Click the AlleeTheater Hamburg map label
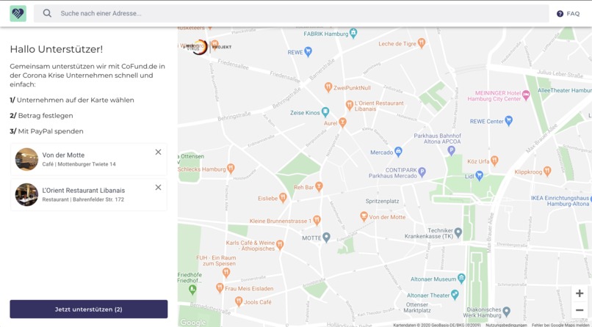Image resolution: width=592 pixels, height=327 pixels. [x=564, y=90]
